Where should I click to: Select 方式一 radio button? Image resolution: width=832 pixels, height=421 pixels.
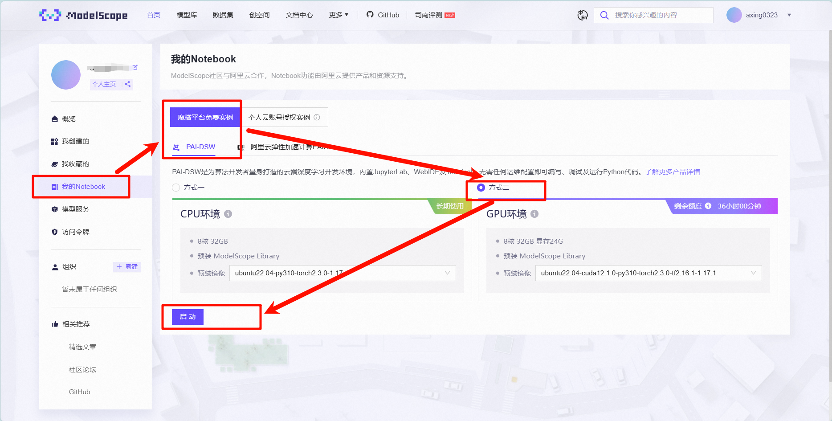point(176,188)
